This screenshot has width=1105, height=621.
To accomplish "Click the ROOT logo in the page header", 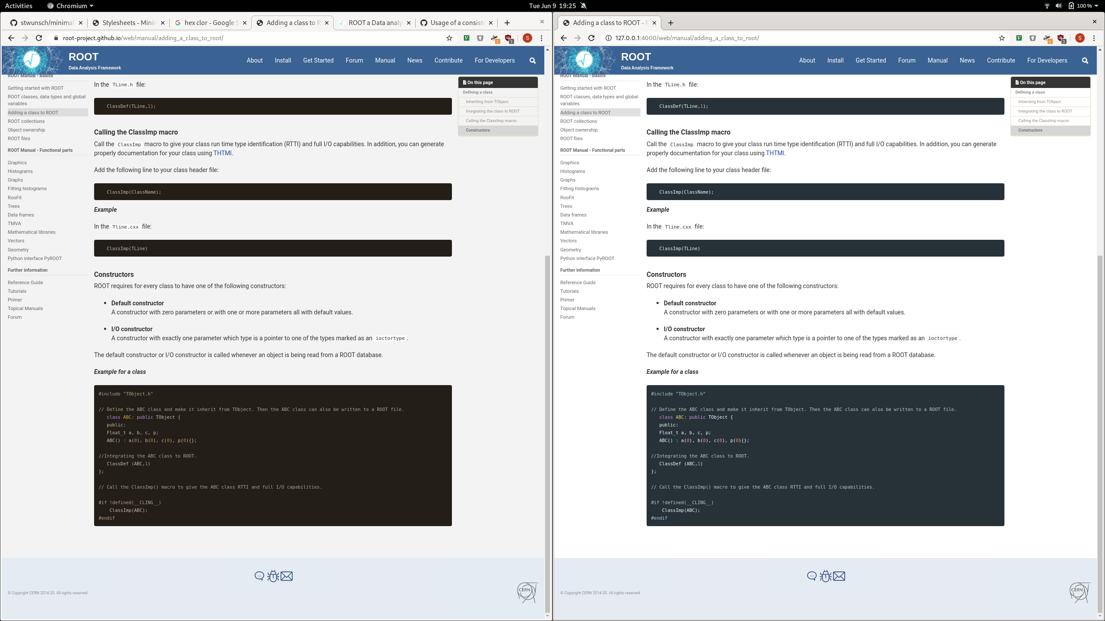I will pos(32,60).
